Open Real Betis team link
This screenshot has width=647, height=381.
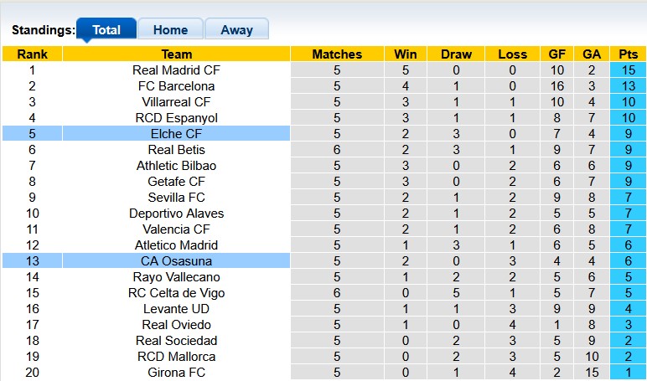(x=176, y=150)
